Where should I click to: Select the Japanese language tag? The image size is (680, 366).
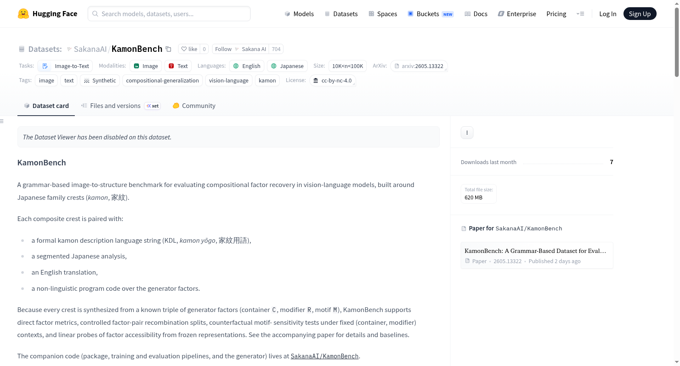coord(287,66)
